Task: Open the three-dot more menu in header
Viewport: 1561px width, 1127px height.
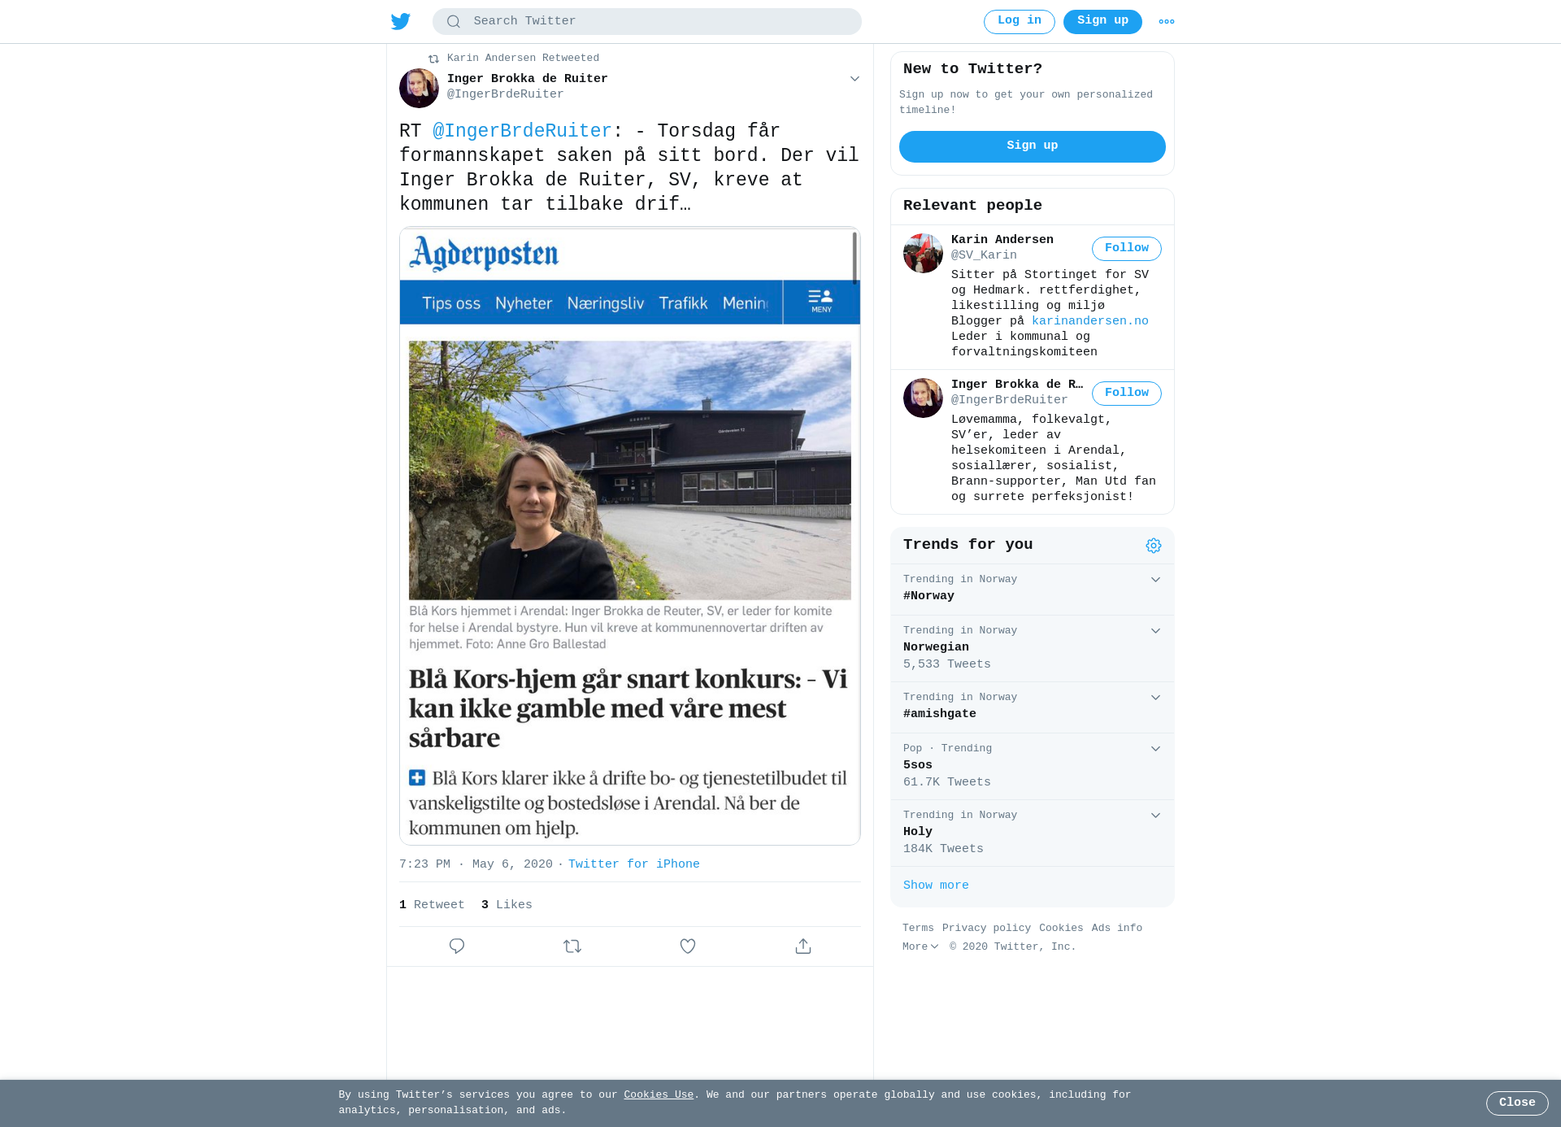Action: (1167, 22)
